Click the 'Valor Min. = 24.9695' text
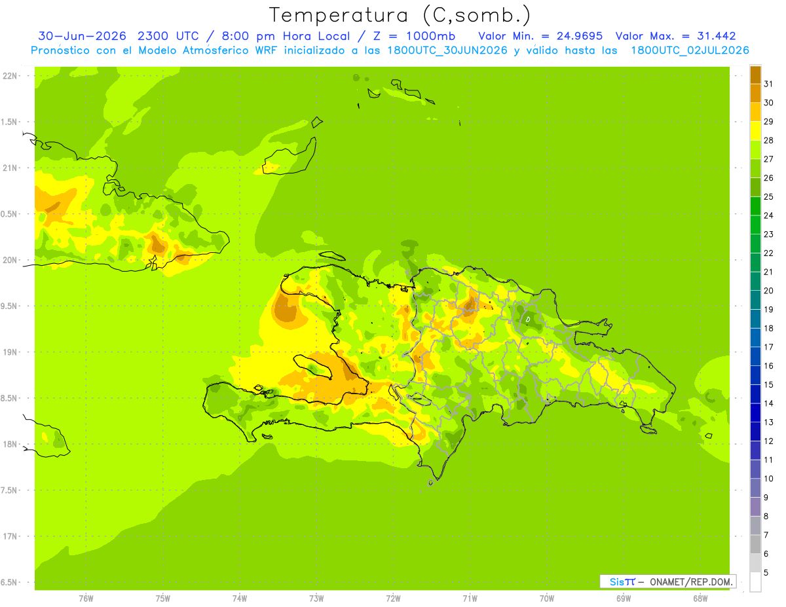 541,36
